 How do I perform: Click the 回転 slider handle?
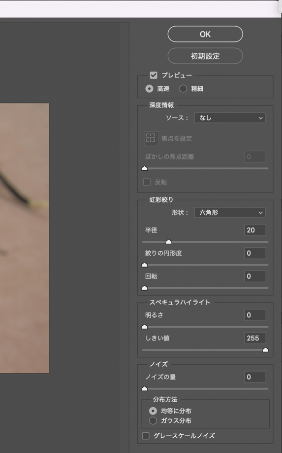(145, 288)
